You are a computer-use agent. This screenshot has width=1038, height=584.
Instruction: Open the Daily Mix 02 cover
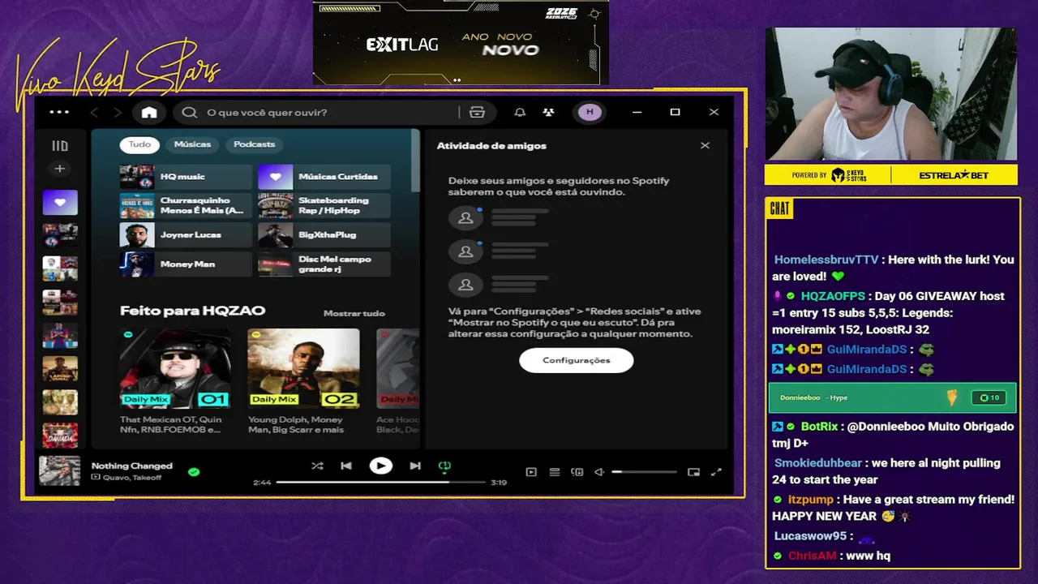(303, 368)
